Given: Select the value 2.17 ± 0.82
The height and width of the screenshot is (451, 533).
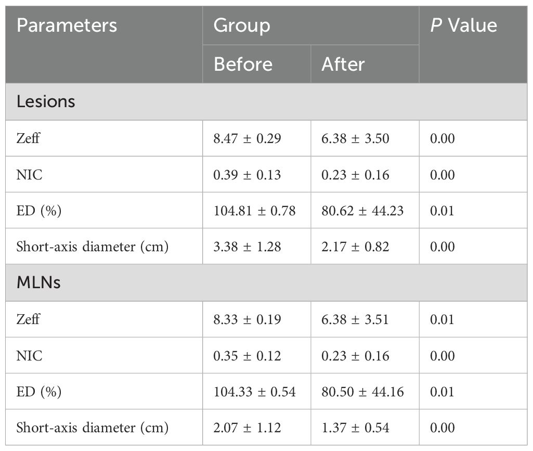Looking at the screenshot, I should (x=355, y=247).
